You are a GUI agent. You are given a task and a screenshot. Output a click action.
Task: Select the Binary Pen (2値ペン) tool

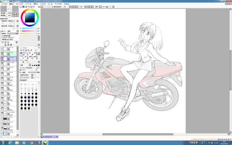tap(27, 61)
